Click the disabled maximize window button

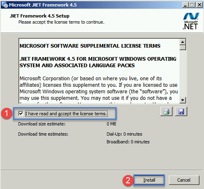click(x=192, y=5)
